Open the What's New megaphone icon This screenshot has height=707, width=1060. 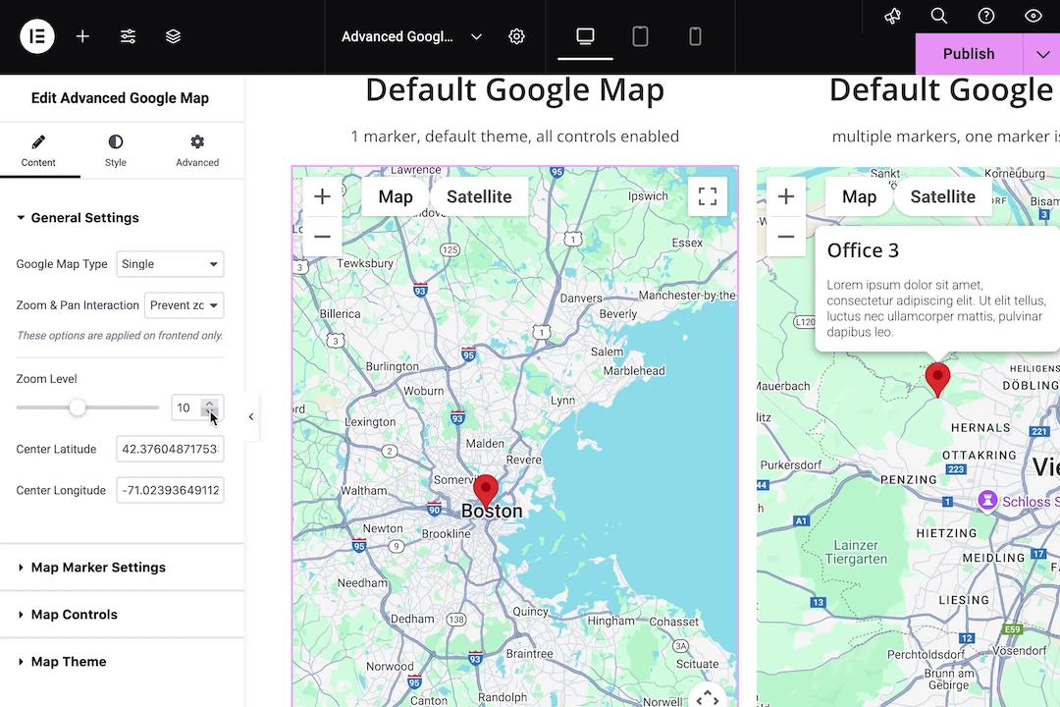(892, 17)
